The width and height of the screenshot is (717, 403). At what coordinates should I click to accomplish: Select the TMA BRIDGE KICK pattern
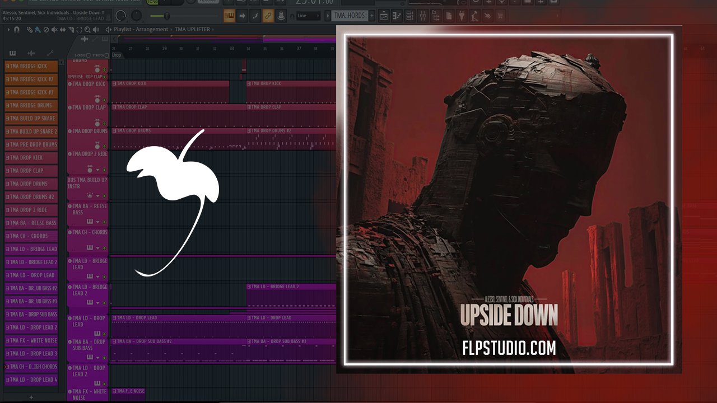(x=31, y=66)
